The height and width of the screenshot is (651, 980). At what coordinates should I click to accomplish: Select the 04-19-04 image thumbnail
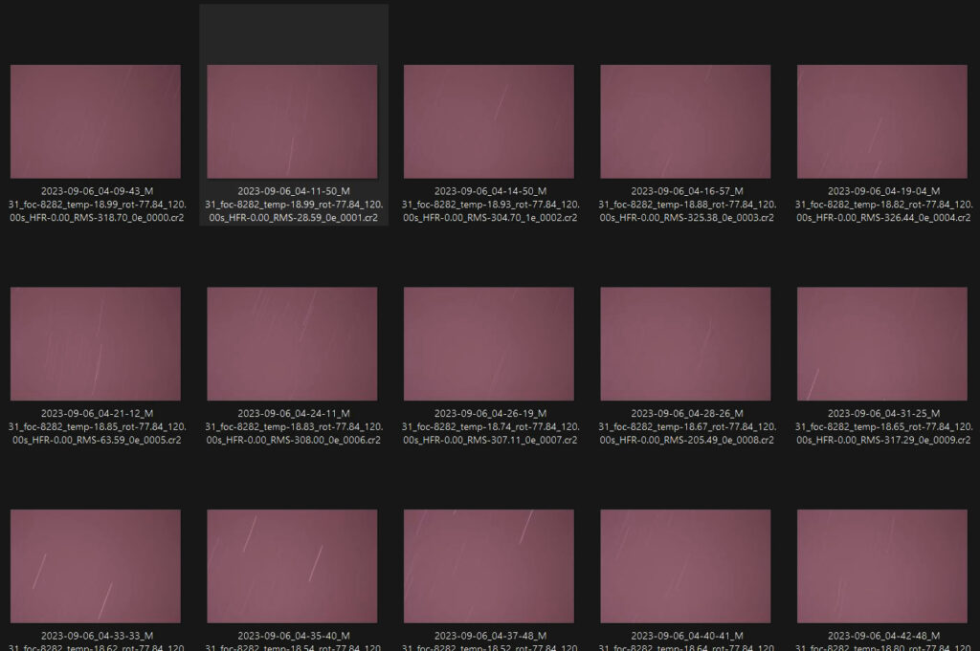point(881,121)
